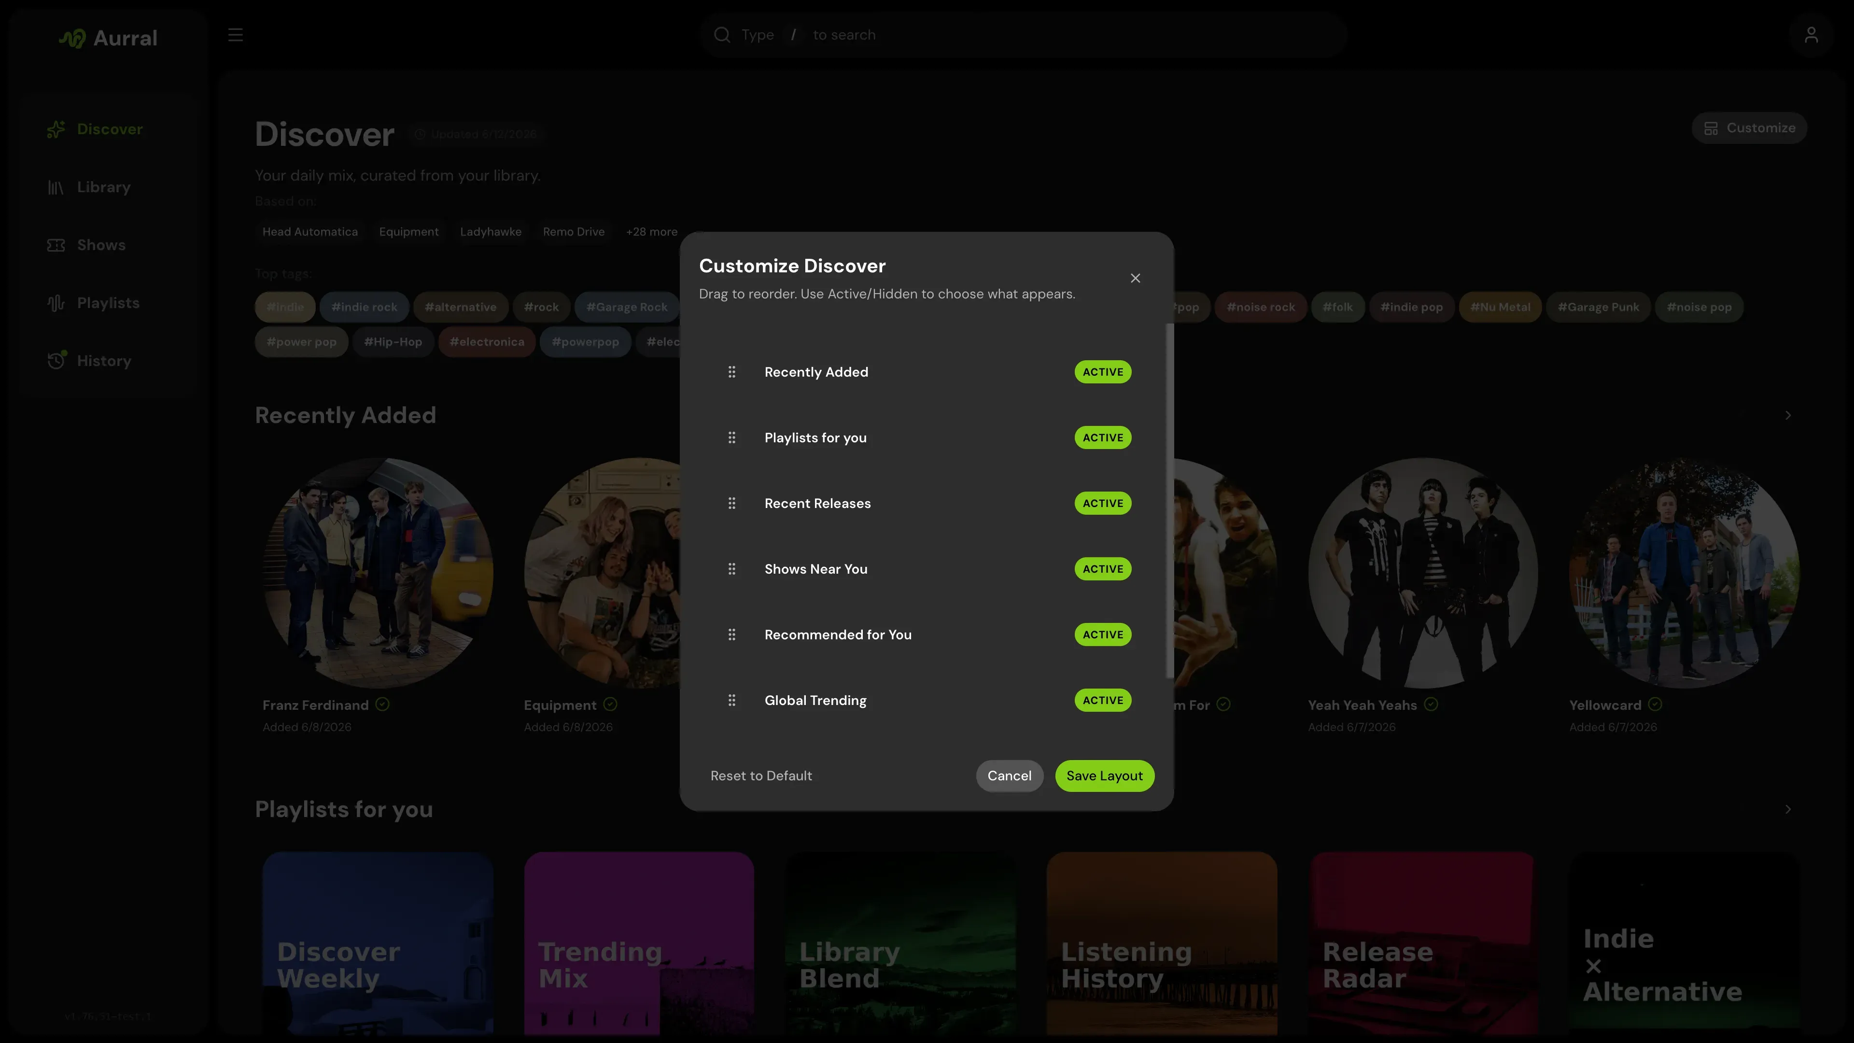The image size is (1854, 1043).
Task: Select the #Garage Punk tag
Action: [1598, 308]
